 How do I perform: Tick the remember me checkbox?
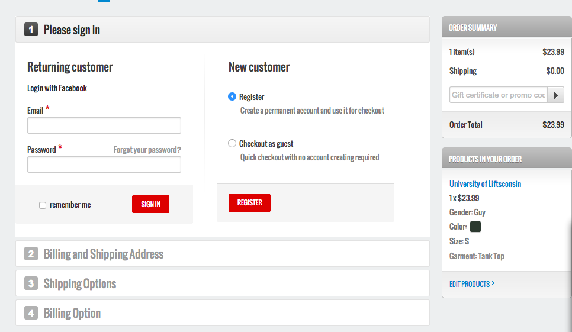[x=43, y=205]
